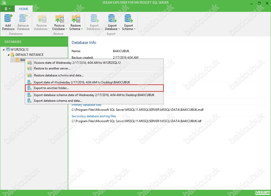Screen dimensions: 271x196
Task: Click icon beside Restore state to W12R2SQL12
Action: point(29,63)
